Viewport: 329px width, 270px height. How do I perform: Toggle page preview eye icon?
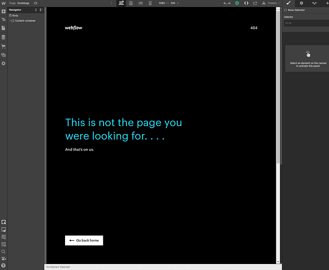[35, 3]
